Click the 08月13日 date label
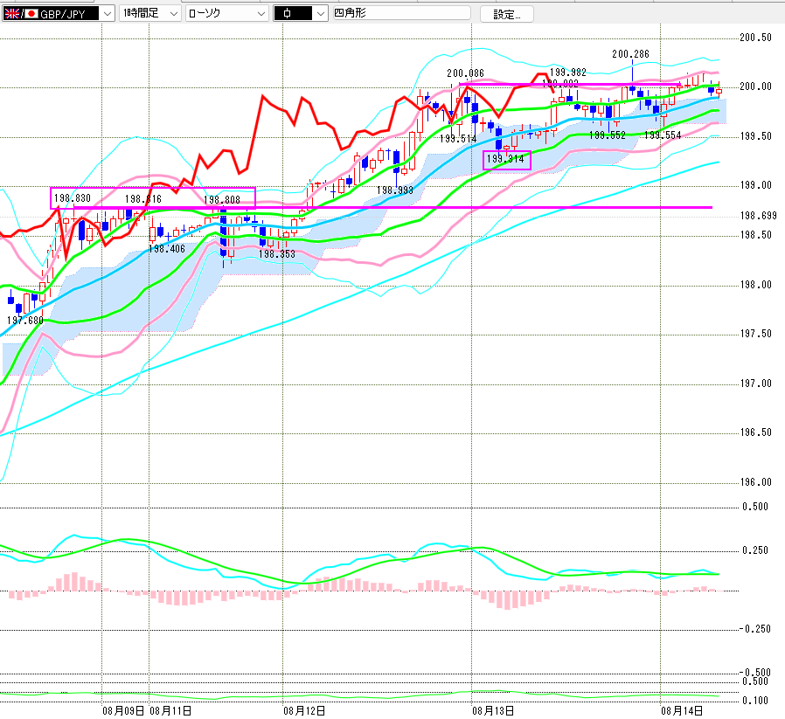This screenshot has height=719, width=785. (x=494, y=710)
